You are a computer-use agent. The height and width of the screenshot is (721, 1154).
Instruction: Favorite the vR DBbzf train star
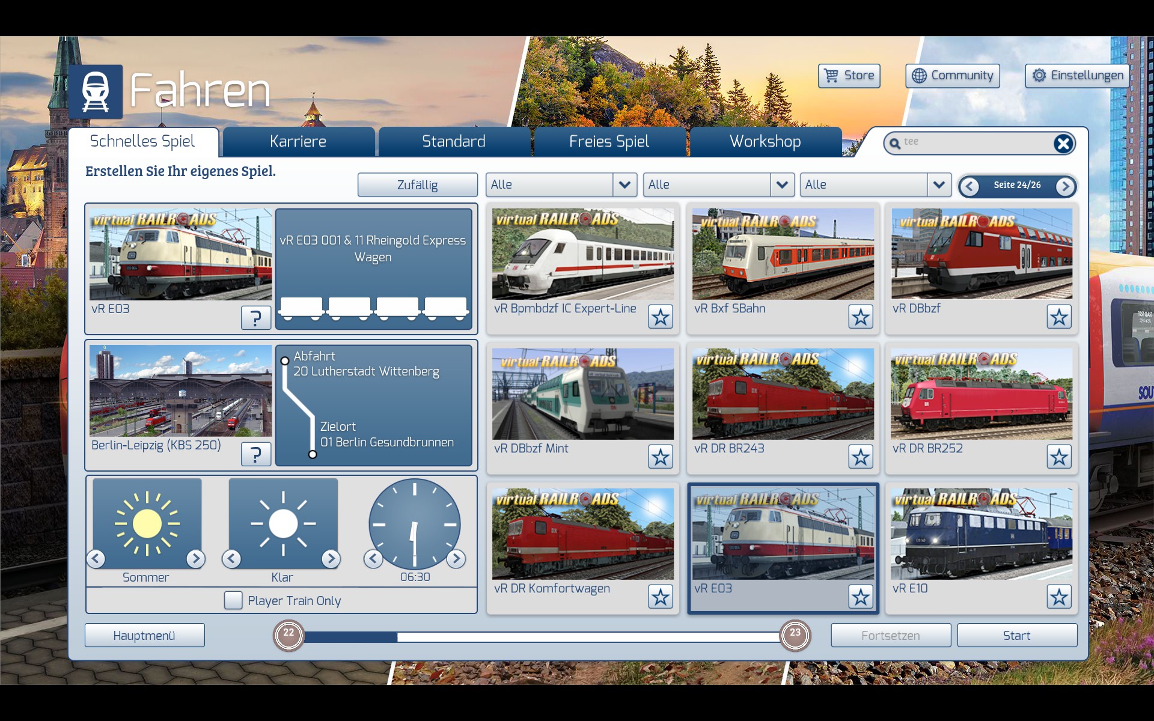click(1058, 317)
